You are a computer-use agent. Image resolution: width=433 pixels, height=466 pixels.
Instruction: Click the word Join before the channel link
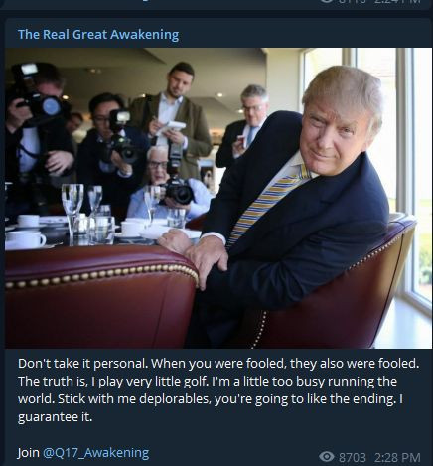pyautogui.click(x=29, y=452)
